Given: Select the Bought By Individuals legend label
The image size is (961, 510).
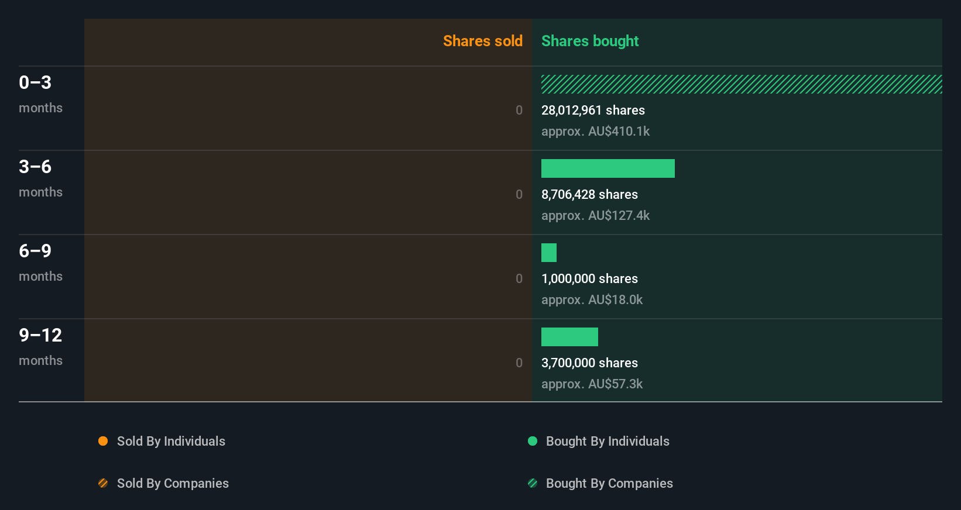Looking at the screenshot, I should 608,441.
